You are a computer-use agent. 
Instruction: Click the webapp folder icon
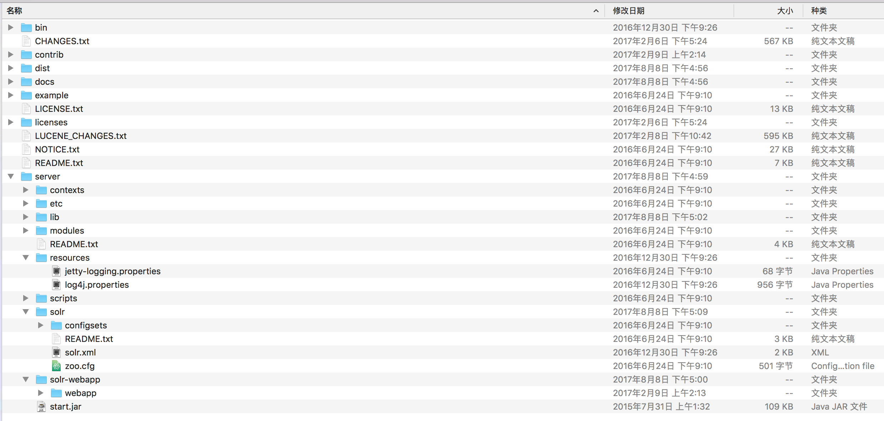(56, 393)
